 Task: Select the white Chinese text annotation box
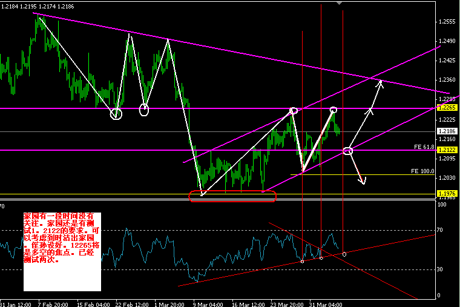pos(62,252)
